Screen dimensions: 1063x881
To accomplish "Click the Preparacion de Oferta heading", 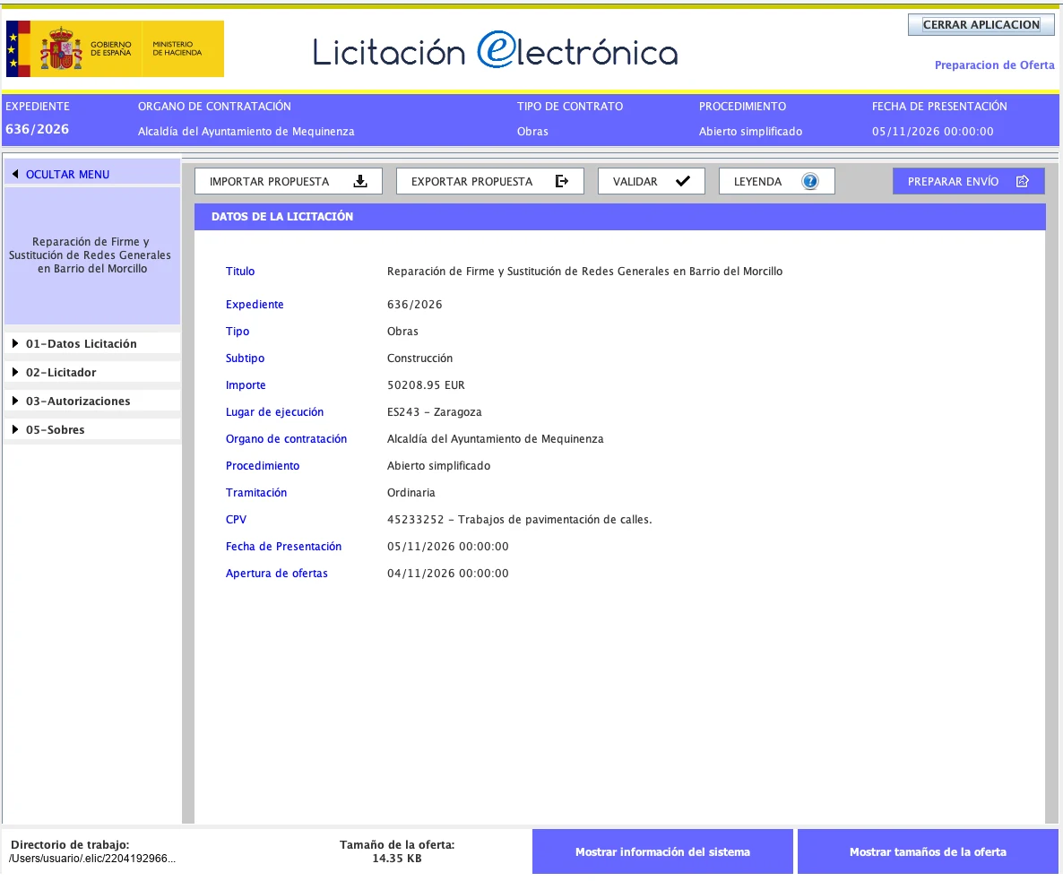I will tap(995, 65).
